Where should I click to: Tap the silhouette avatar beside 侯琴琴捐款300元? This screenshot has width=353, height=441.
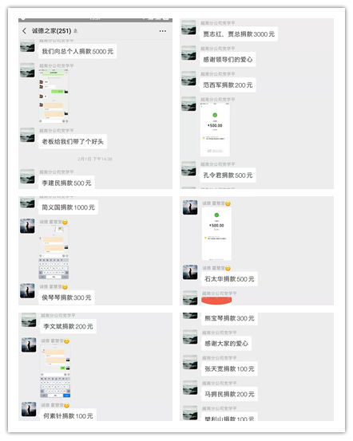pos(27,291)
